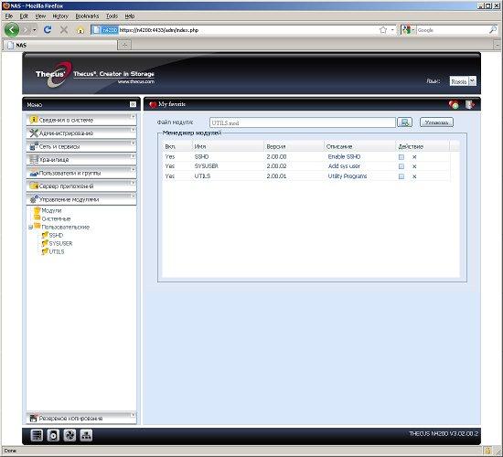Select SYSUSER module in the sidebar tree
The width and height of the screenshot is (503, 457).
tap(60, 243)
